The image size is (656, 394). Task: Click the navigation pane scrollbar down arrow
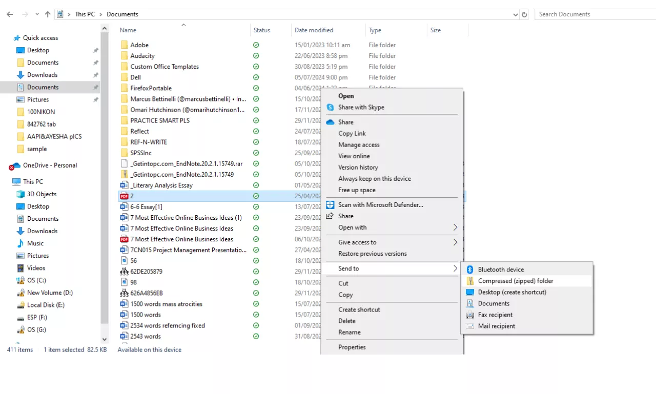point(105,339)
